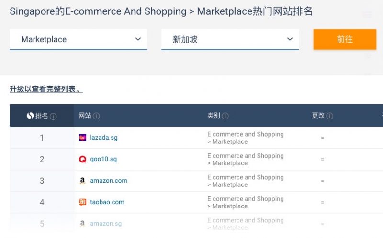Open the amazon.com link
Image resolution: width=383 pixels, height=238 pixels.
[109, 181]
